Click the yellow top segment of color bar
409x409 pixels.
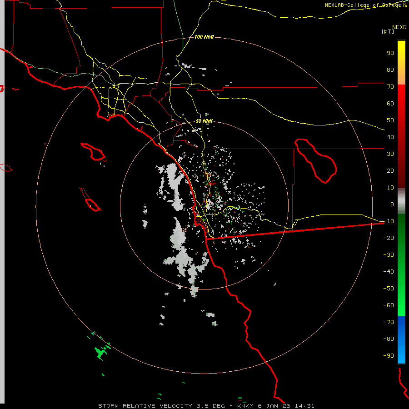(x=401, y=63)
